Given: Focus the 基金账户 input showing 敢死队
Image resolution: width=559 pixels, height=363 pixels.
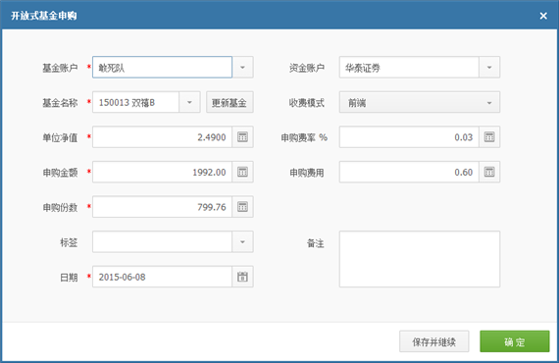Looking at the screenshot, I should (x=162, y=67).
